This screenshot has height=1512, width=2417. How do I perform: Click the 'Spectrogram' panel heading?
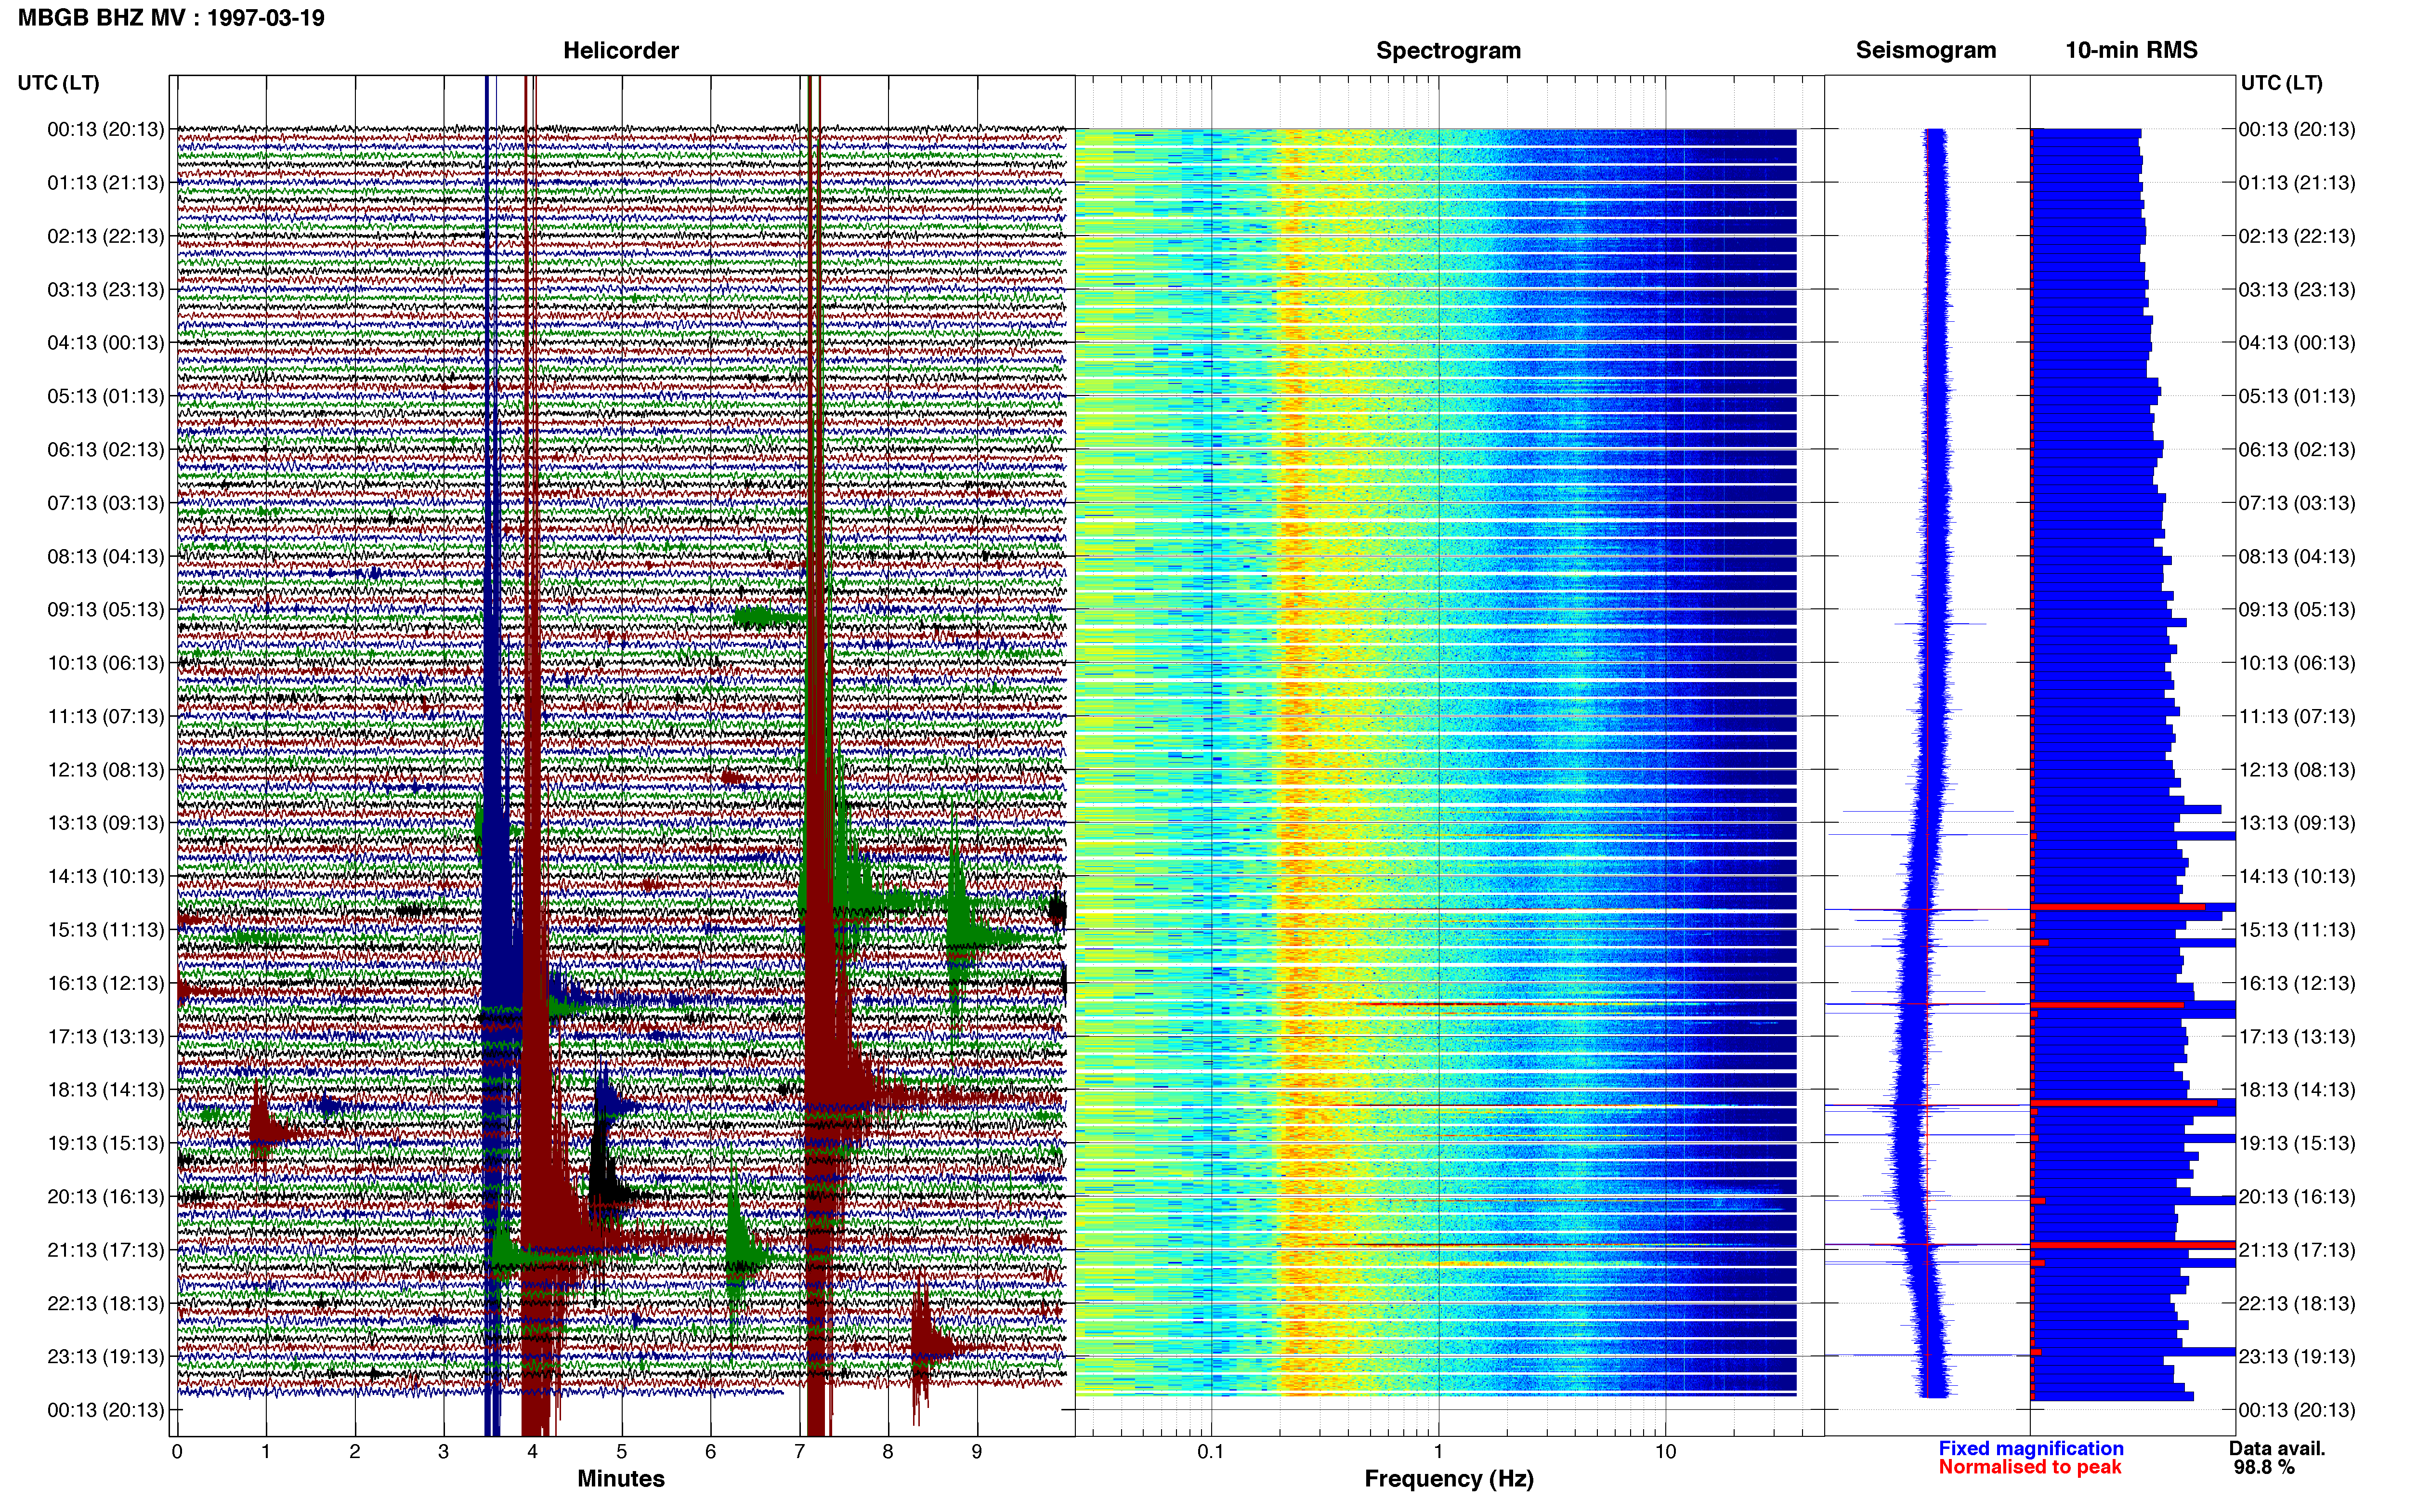[x=1449, y=50]
